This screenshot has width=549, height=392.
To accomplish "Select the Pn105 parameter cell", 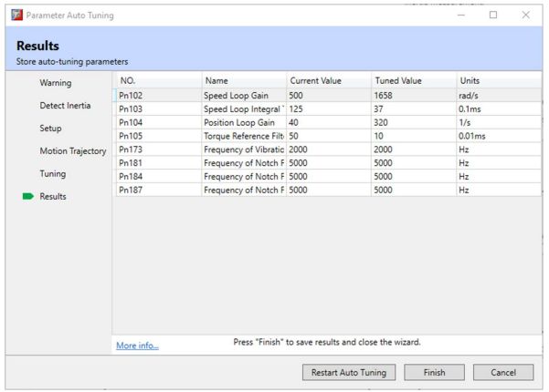I will coord(159,136).
